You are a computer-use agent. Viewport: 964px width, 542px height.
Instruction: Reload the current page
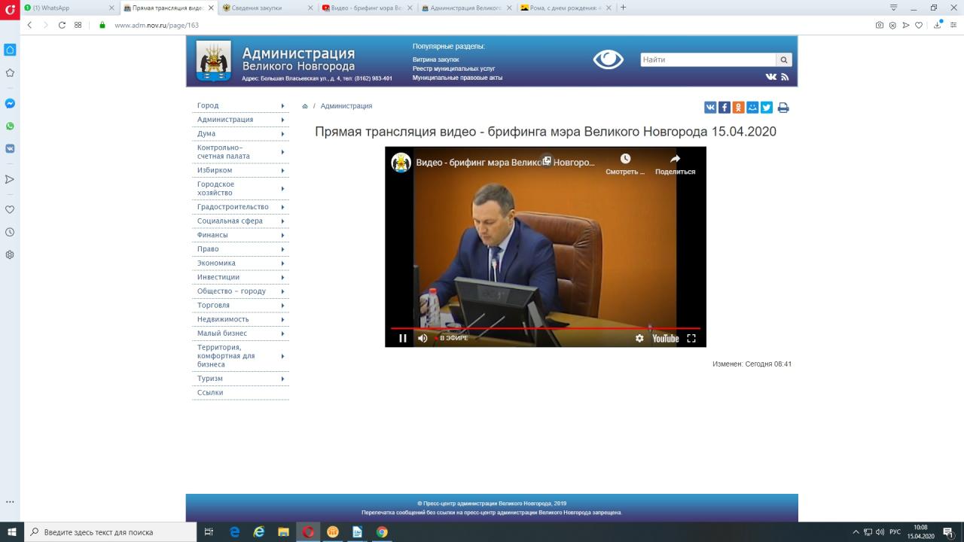click(x=62, y=25)
